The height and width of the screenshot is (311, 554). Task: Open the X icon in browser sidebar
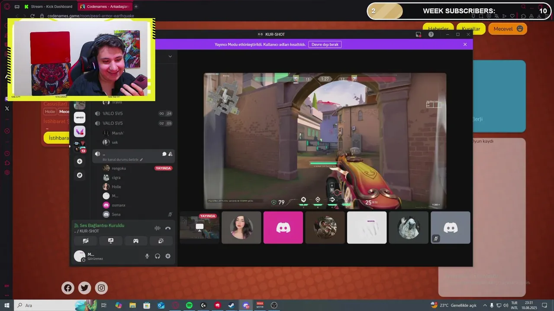coord(7,108)
